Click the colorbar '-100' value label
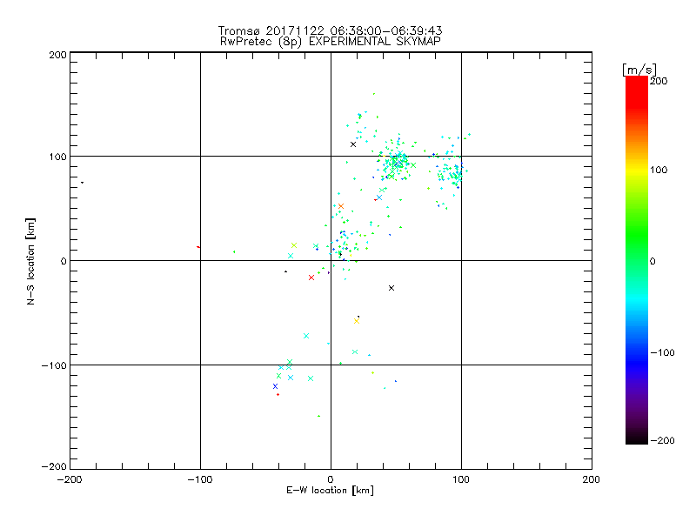Image resolution: width=696 pixels, height=522 pixels. click(662, 352)
